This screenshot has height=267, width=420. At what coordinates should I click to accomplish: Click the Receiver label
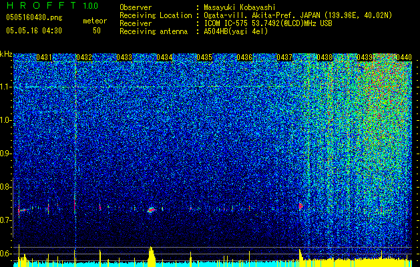[x=136, y=23]
